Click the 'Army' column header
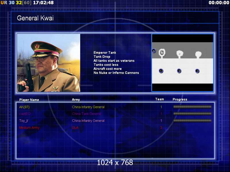This screenshot has width=230, height=172. (x=76, y=100)
